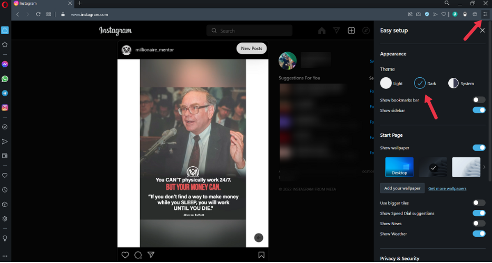Open Get more wallpapers link
This screenshot has height=263, width=492.
[x=447, y=188]
